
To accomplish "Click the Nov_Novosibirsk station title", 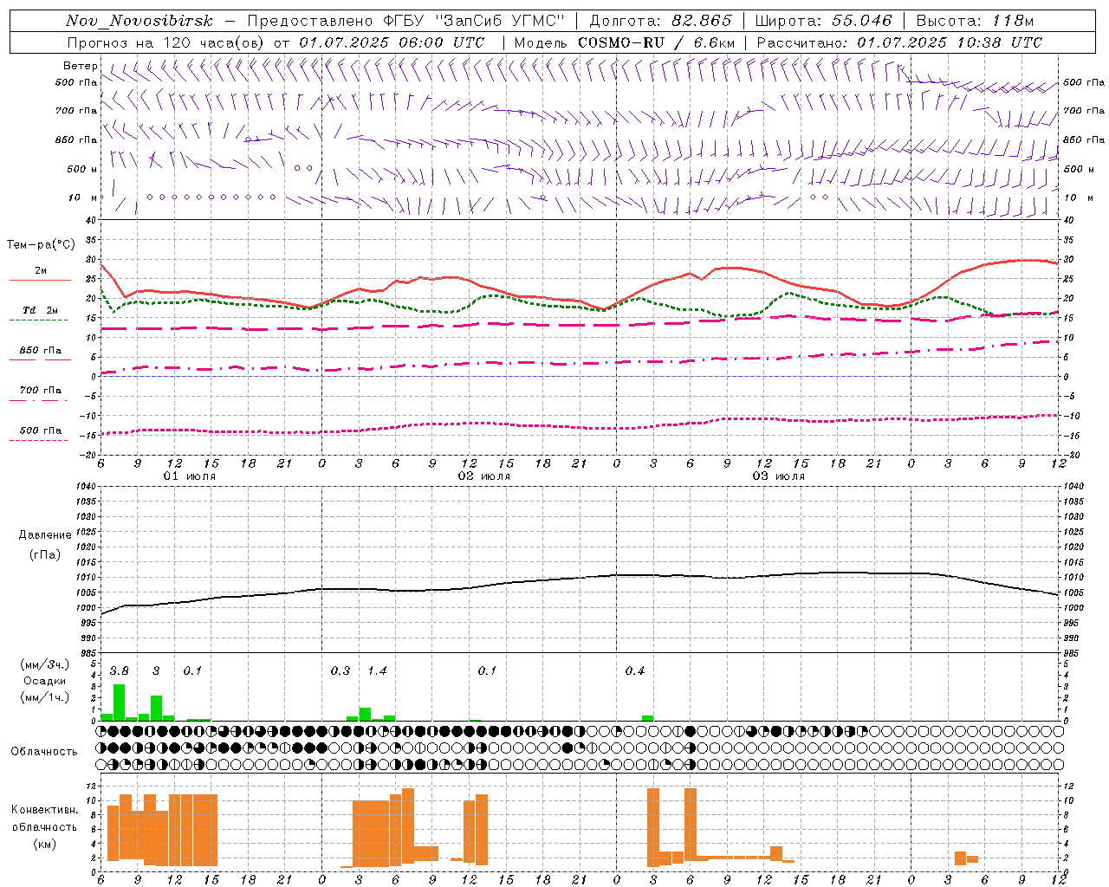I will [139, 21].
